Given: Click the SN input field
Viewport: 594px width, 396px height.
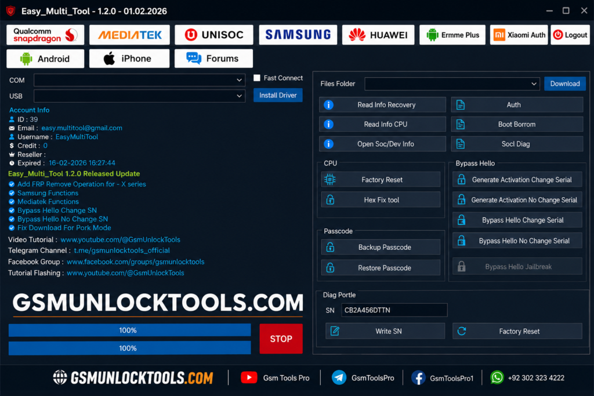Looking at the screenshot, I should pos(394,310).
